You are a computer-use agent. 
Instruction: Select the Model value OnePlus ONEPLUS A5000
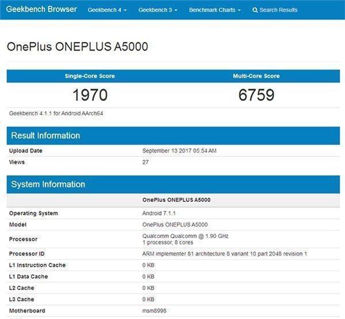175,225
